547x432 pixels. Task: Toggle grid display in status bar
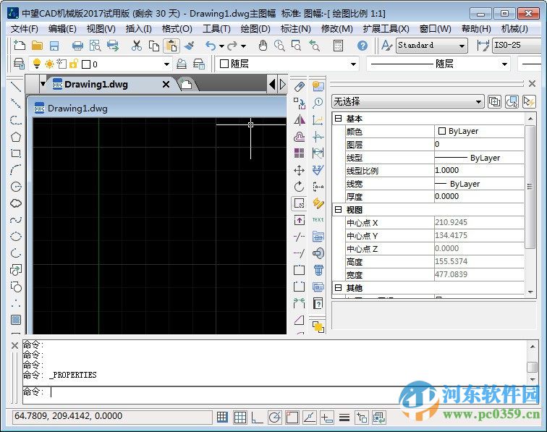pyautogui.click(x=240, y=417)
